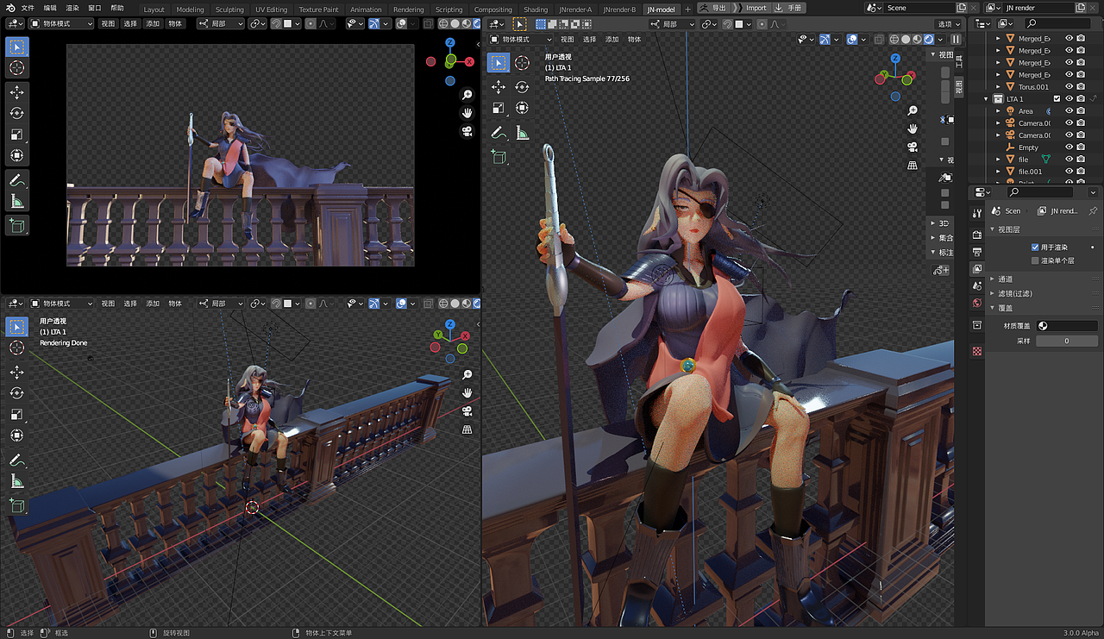The image size is (1104, 639).
Task: Open the World properties tab
Action: click(976, 303)
